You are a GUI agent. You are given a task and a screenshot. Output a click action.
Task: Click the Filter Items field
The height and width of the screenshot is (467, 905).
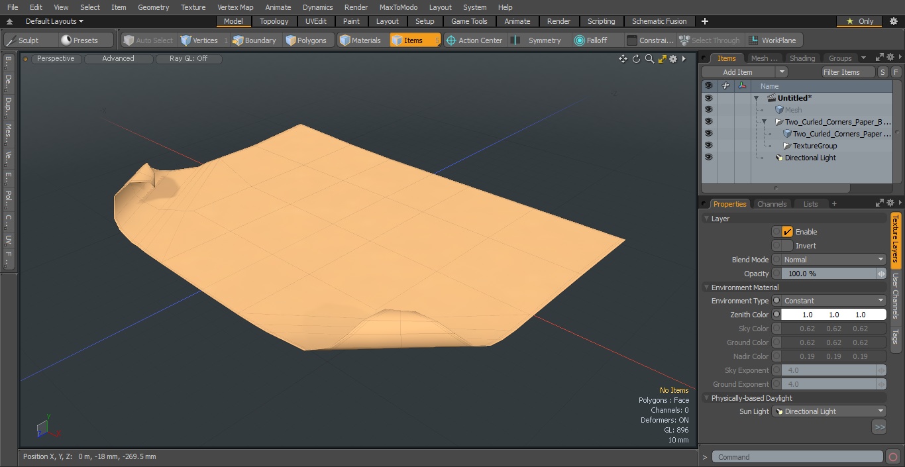coord(848,72)
